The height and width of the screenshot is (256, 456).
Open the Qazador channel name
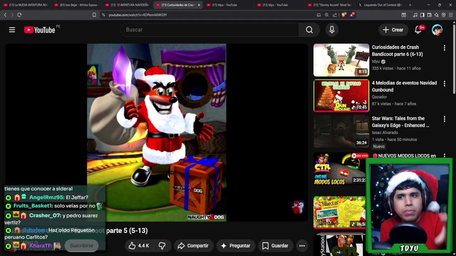tap(379, 97)
